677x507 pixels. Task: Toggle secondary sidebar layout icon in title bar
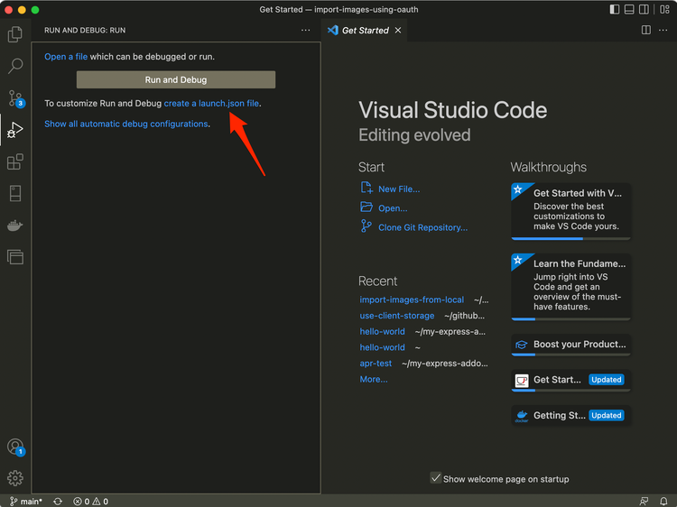pyautogui.click(x=644, y=10)
